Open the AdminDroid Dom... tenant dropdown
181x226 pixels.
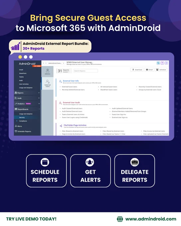tap(56, 63)
